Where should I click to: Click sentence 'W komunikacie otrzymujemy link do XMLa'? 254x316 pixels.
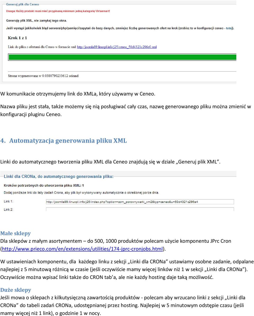(78, 94)
